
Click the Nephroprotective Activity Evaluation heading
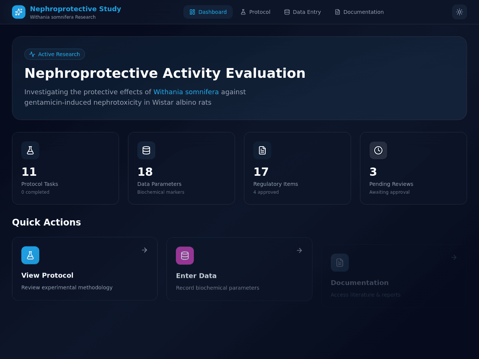point(165,73)
